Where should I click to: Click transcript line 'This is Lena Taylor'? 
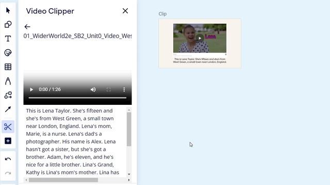pyautogui.click(x=48, y=111)
